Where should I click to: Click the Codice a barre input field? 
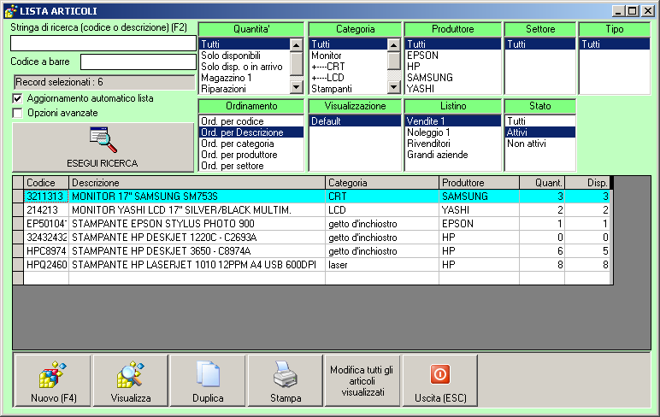(138, 62)
